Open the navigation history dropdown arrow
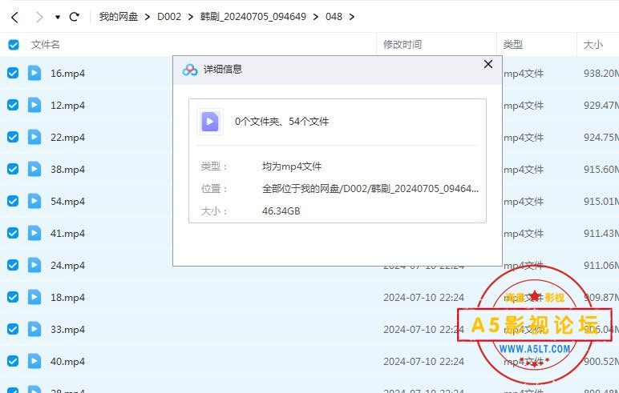The height and width of the screenshot is (393, 619). 58,17
